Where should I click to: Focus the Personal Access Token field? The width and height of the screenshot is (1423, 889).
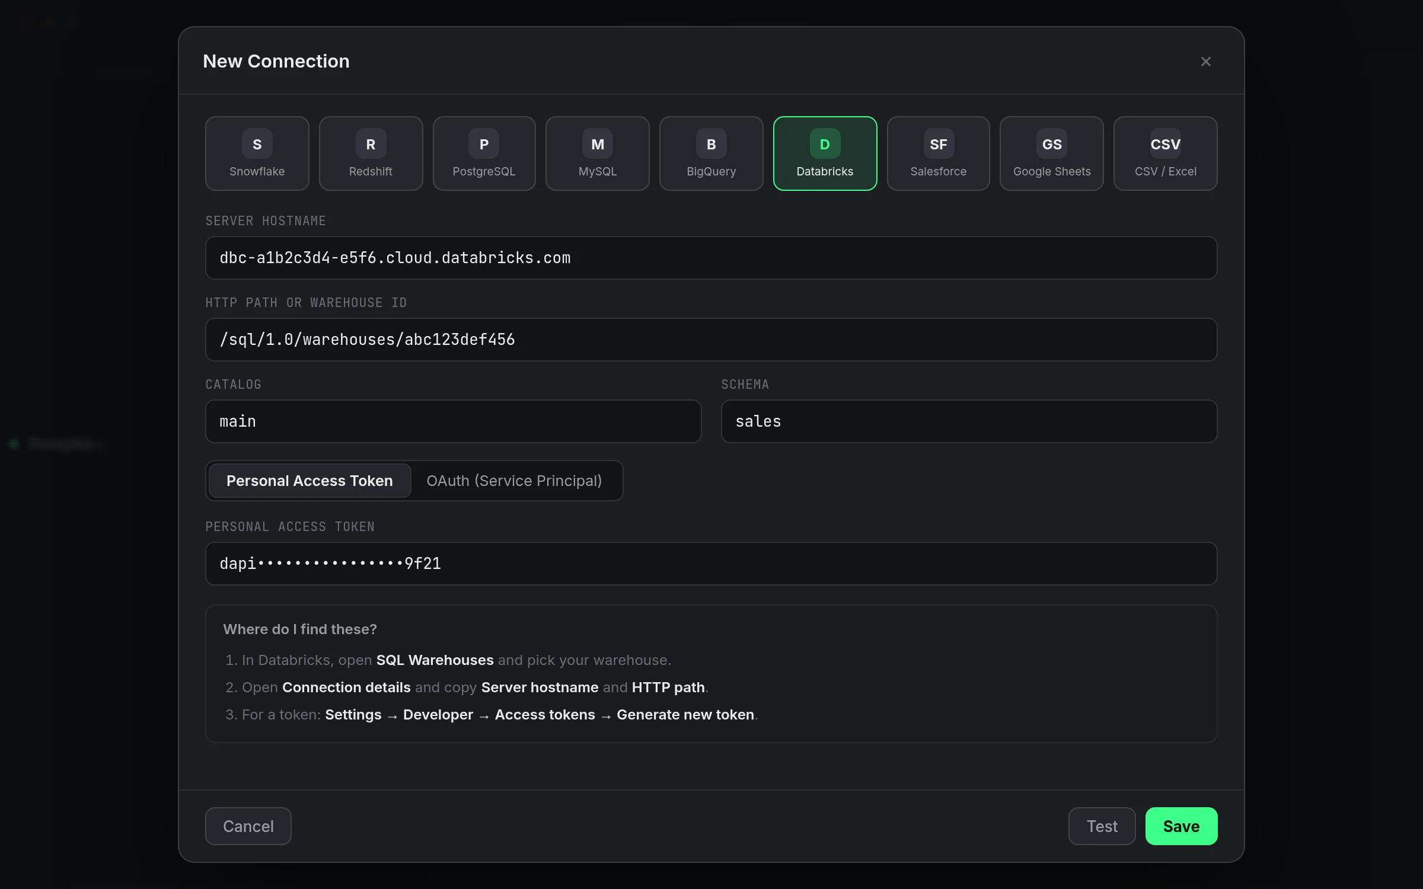711,564
